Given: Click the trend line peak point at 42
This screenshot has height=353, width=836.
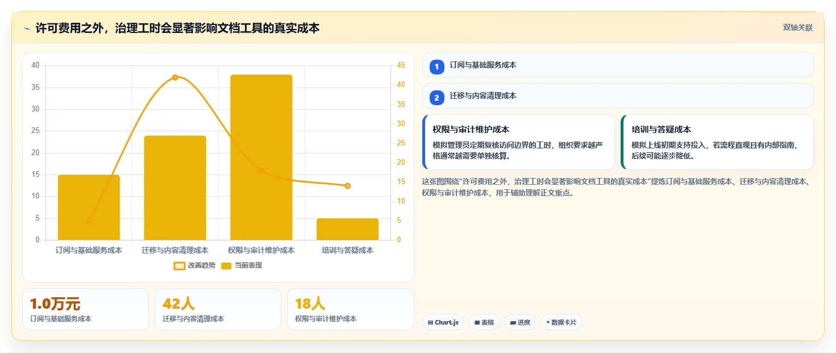Looking at the screenshot, I should pyautogui.click(x=175, y=77).
